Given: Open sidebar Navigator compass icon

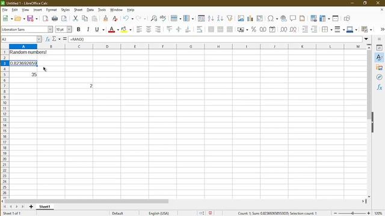Looking at the screenshot, I should click(x=379, y=77).
